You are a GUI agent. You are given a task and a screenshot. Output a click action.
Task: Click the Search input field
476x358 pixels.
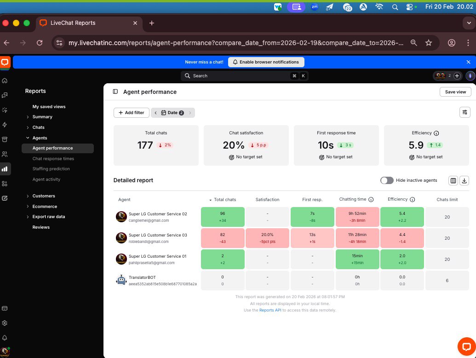(244, 76)
